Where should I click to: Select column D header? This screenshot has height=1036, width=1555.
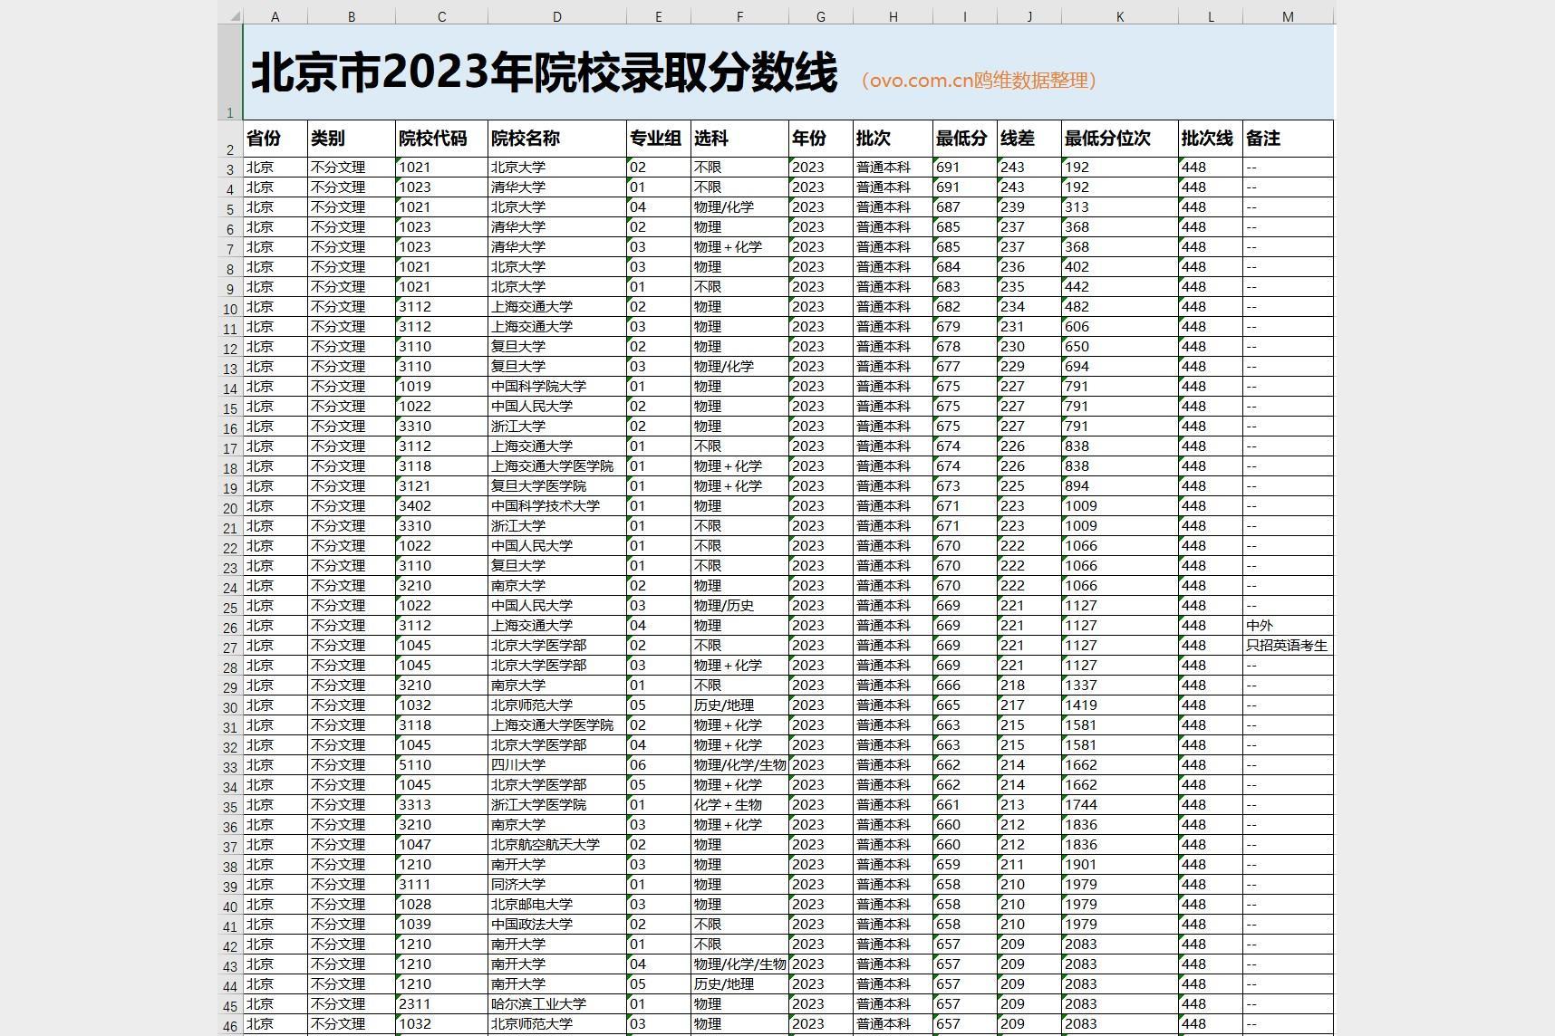click(x=557, y=16)
